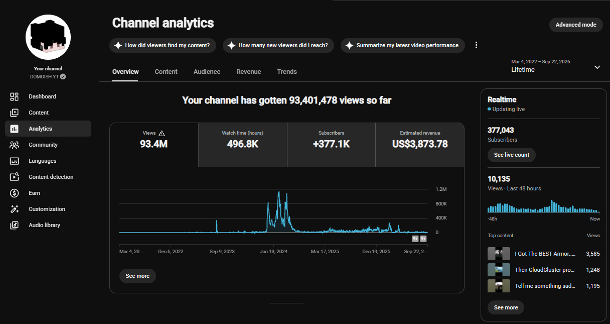The width and height of the screenshot is (610, 324).
Task: Select the Watch time (hours) metric card
Action: pos(243,145)
